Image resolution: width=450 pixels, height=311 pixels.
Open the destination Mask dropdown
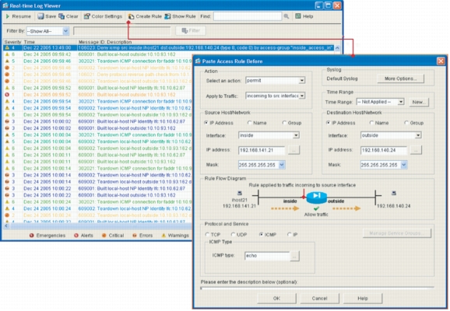pyautogui.click(x=404, y=165)
